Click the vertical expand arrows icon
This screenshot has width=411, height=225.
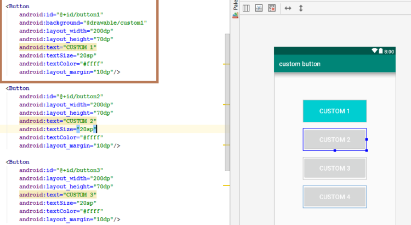[301, 8]
